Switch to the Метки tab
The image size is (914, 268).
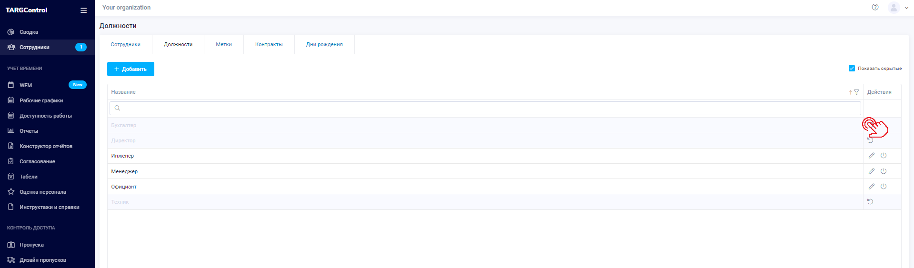[x=224, y=44]
